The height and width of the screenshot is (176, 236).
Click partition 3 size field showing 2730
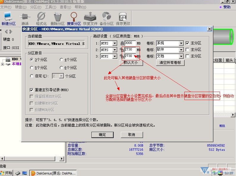click(x=130, y=56)
